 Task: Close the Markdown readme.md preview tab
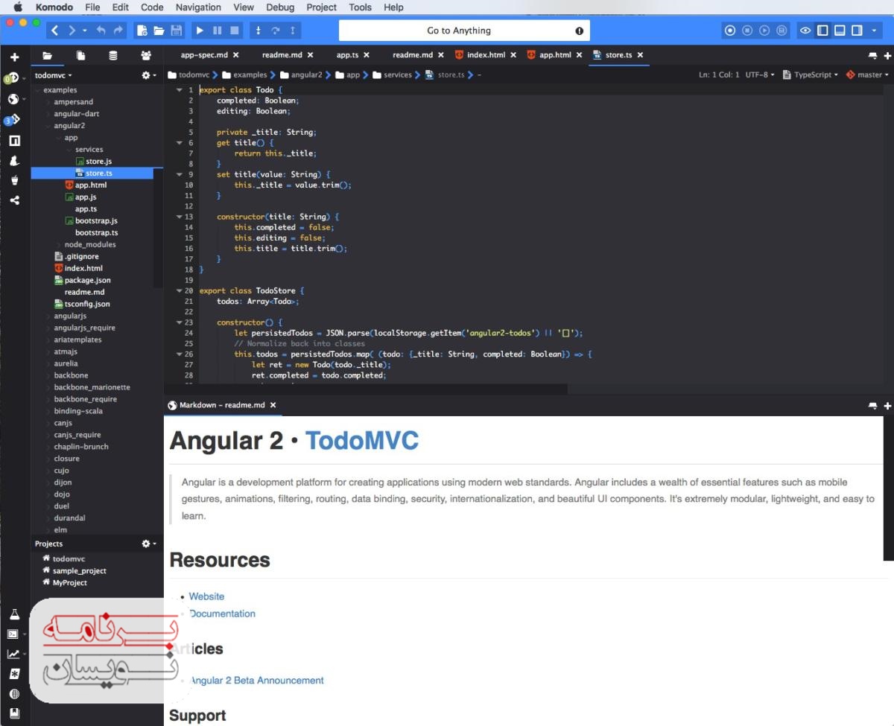coord(273,405)
